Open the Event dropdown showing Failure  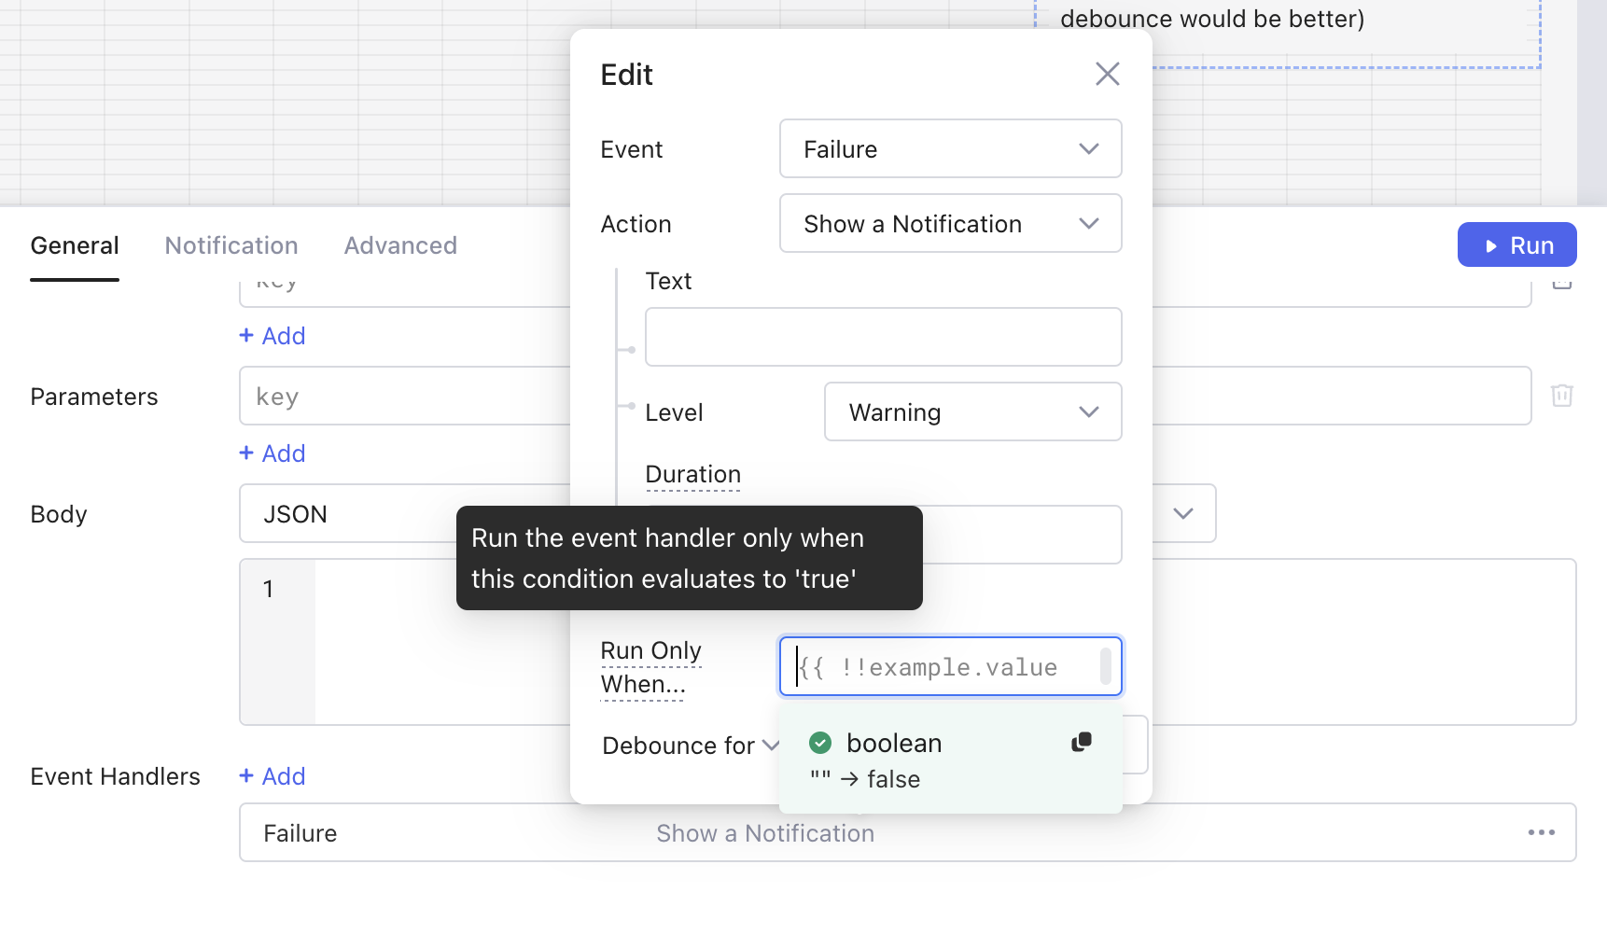(950, 149)
